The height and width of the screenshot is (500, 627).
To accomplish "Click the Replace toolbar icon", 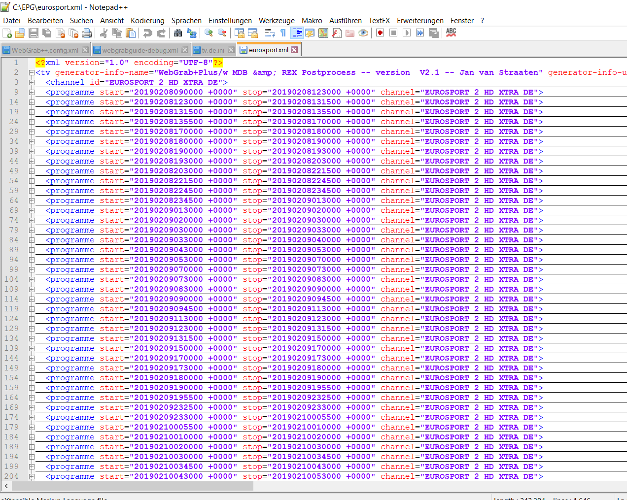I will pyautogui.click(x=191, y=33).
